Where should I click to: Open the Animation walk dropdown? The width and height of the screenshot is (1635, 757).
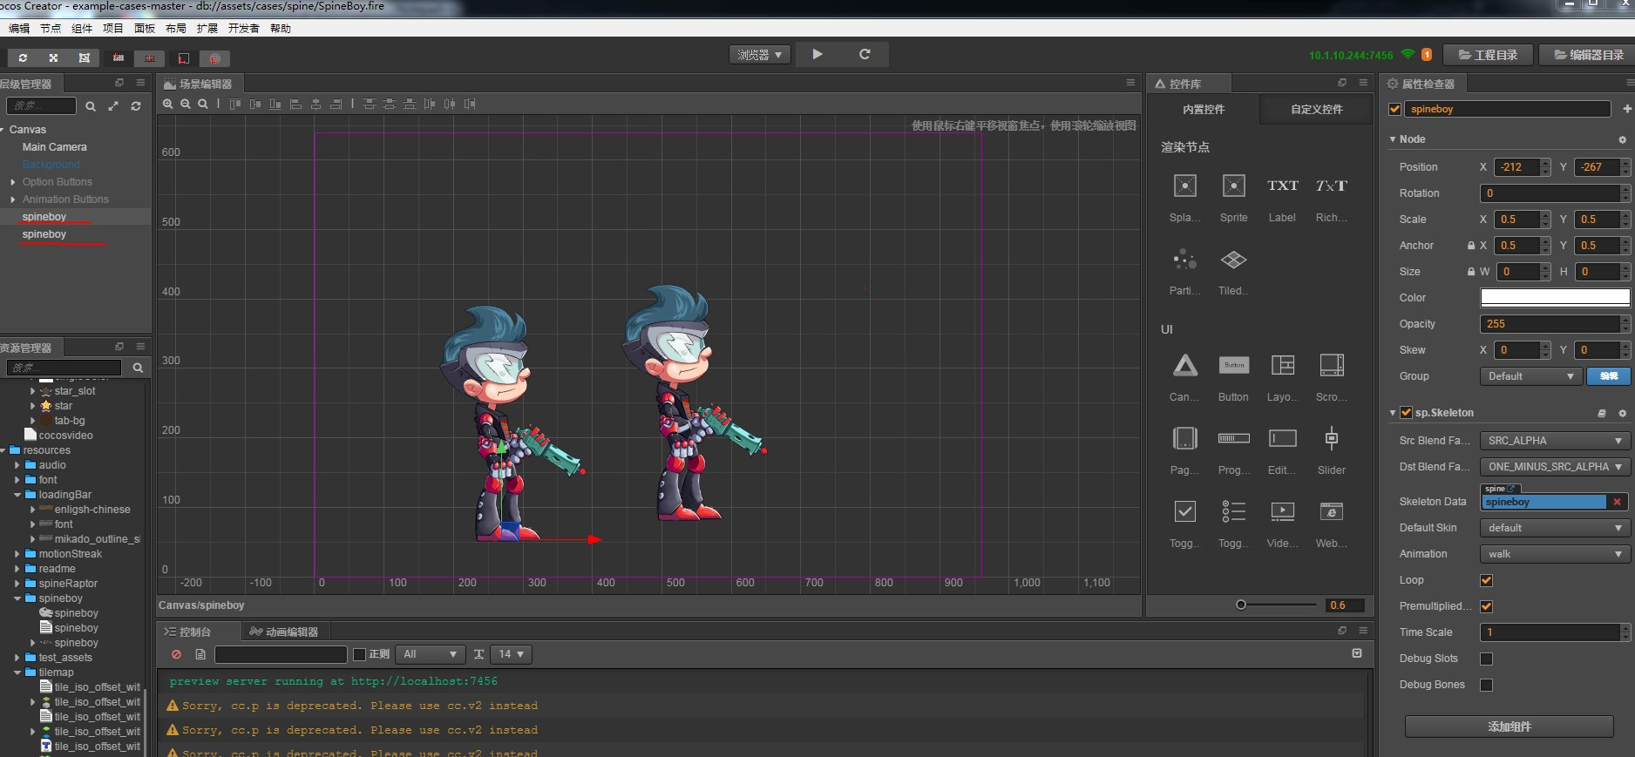pyautogui.click(x=1554, y=554)
